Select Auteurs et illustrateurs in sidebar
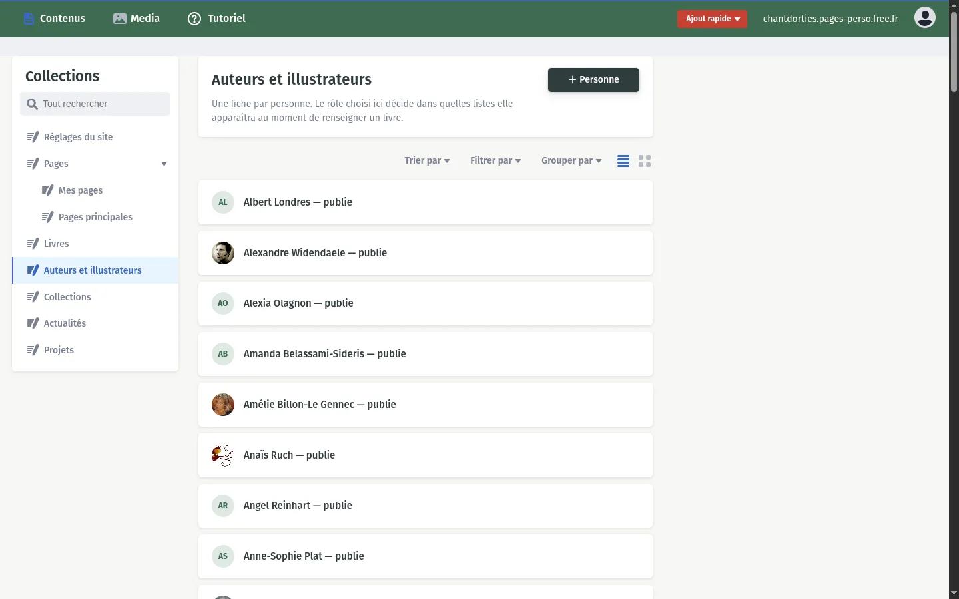This screenshot has height=599, width=959. point(95,270)
